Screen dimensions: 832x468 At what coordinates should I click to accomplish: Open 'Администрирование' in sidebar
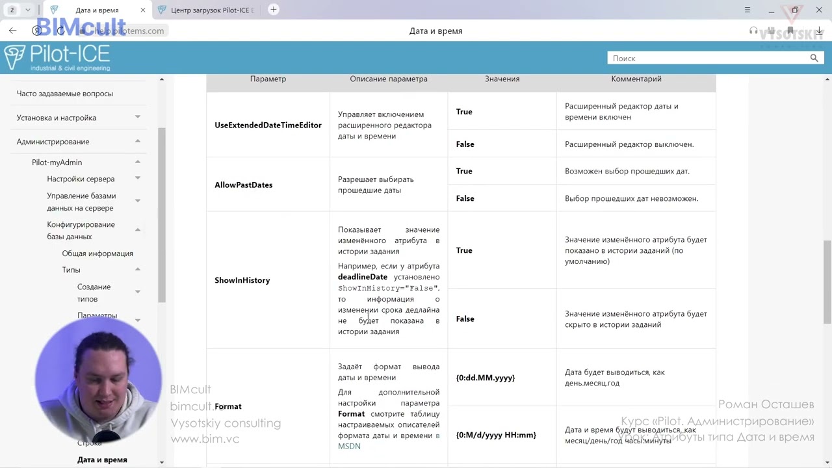53,142
